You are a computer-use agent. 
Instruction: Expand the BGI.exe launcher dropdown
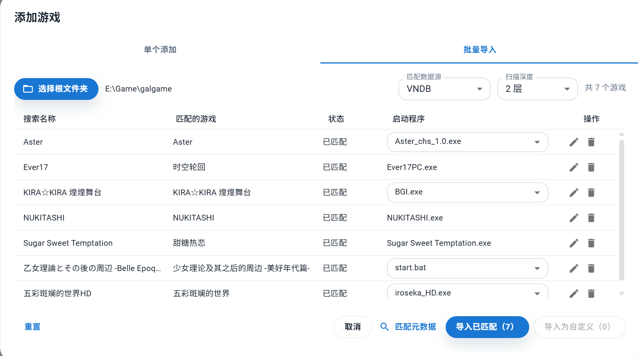pyautogui.click(x=467, y=193)
